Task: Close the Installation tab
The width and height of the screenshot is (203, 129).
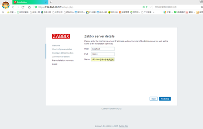Action: 46,2
